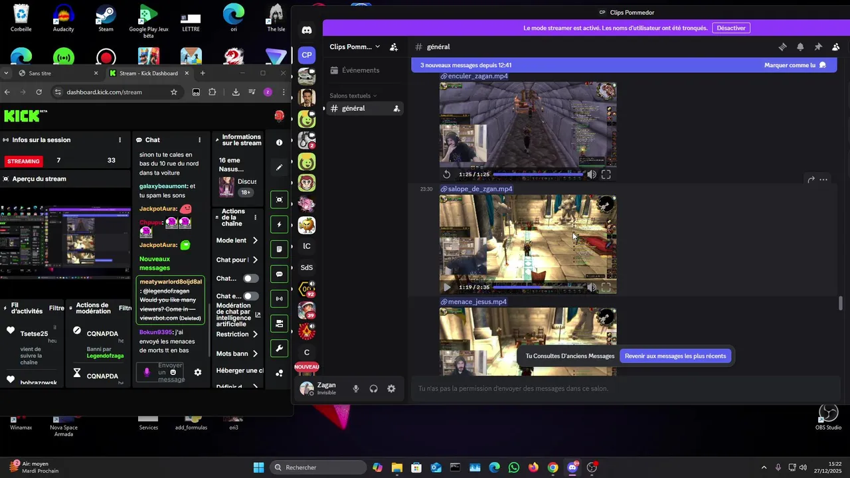This screenshot has height=478, width=850.
Task: Toggle Kick stream preview panel icon
Action: 279,200
